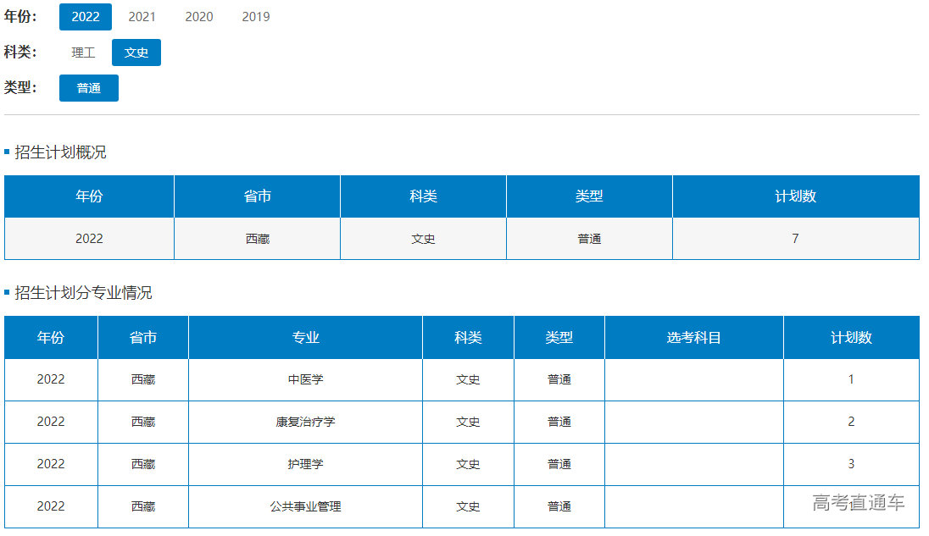Click the 选考科目 column header

click(x=693, y=338)
